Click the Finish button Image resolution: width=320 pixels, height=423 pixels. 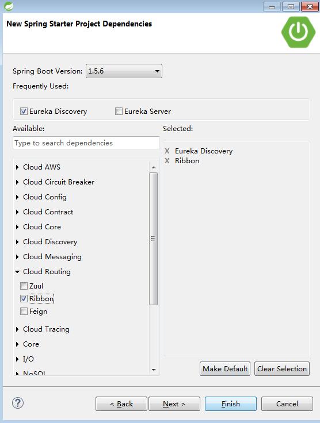(231, 403)
